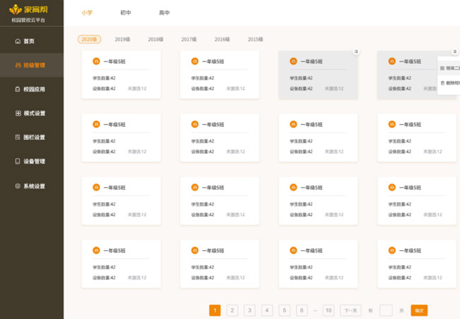
Task: Open 围栏设置 via its sidebar icon
Action: coord(18,138)
